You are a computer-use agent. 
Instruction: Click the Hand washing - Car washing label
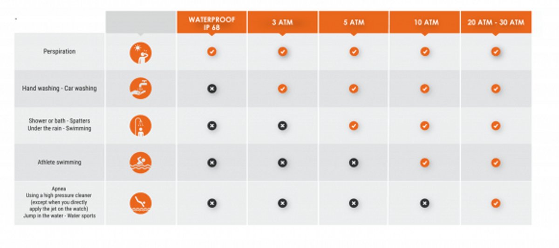[60, 88]
